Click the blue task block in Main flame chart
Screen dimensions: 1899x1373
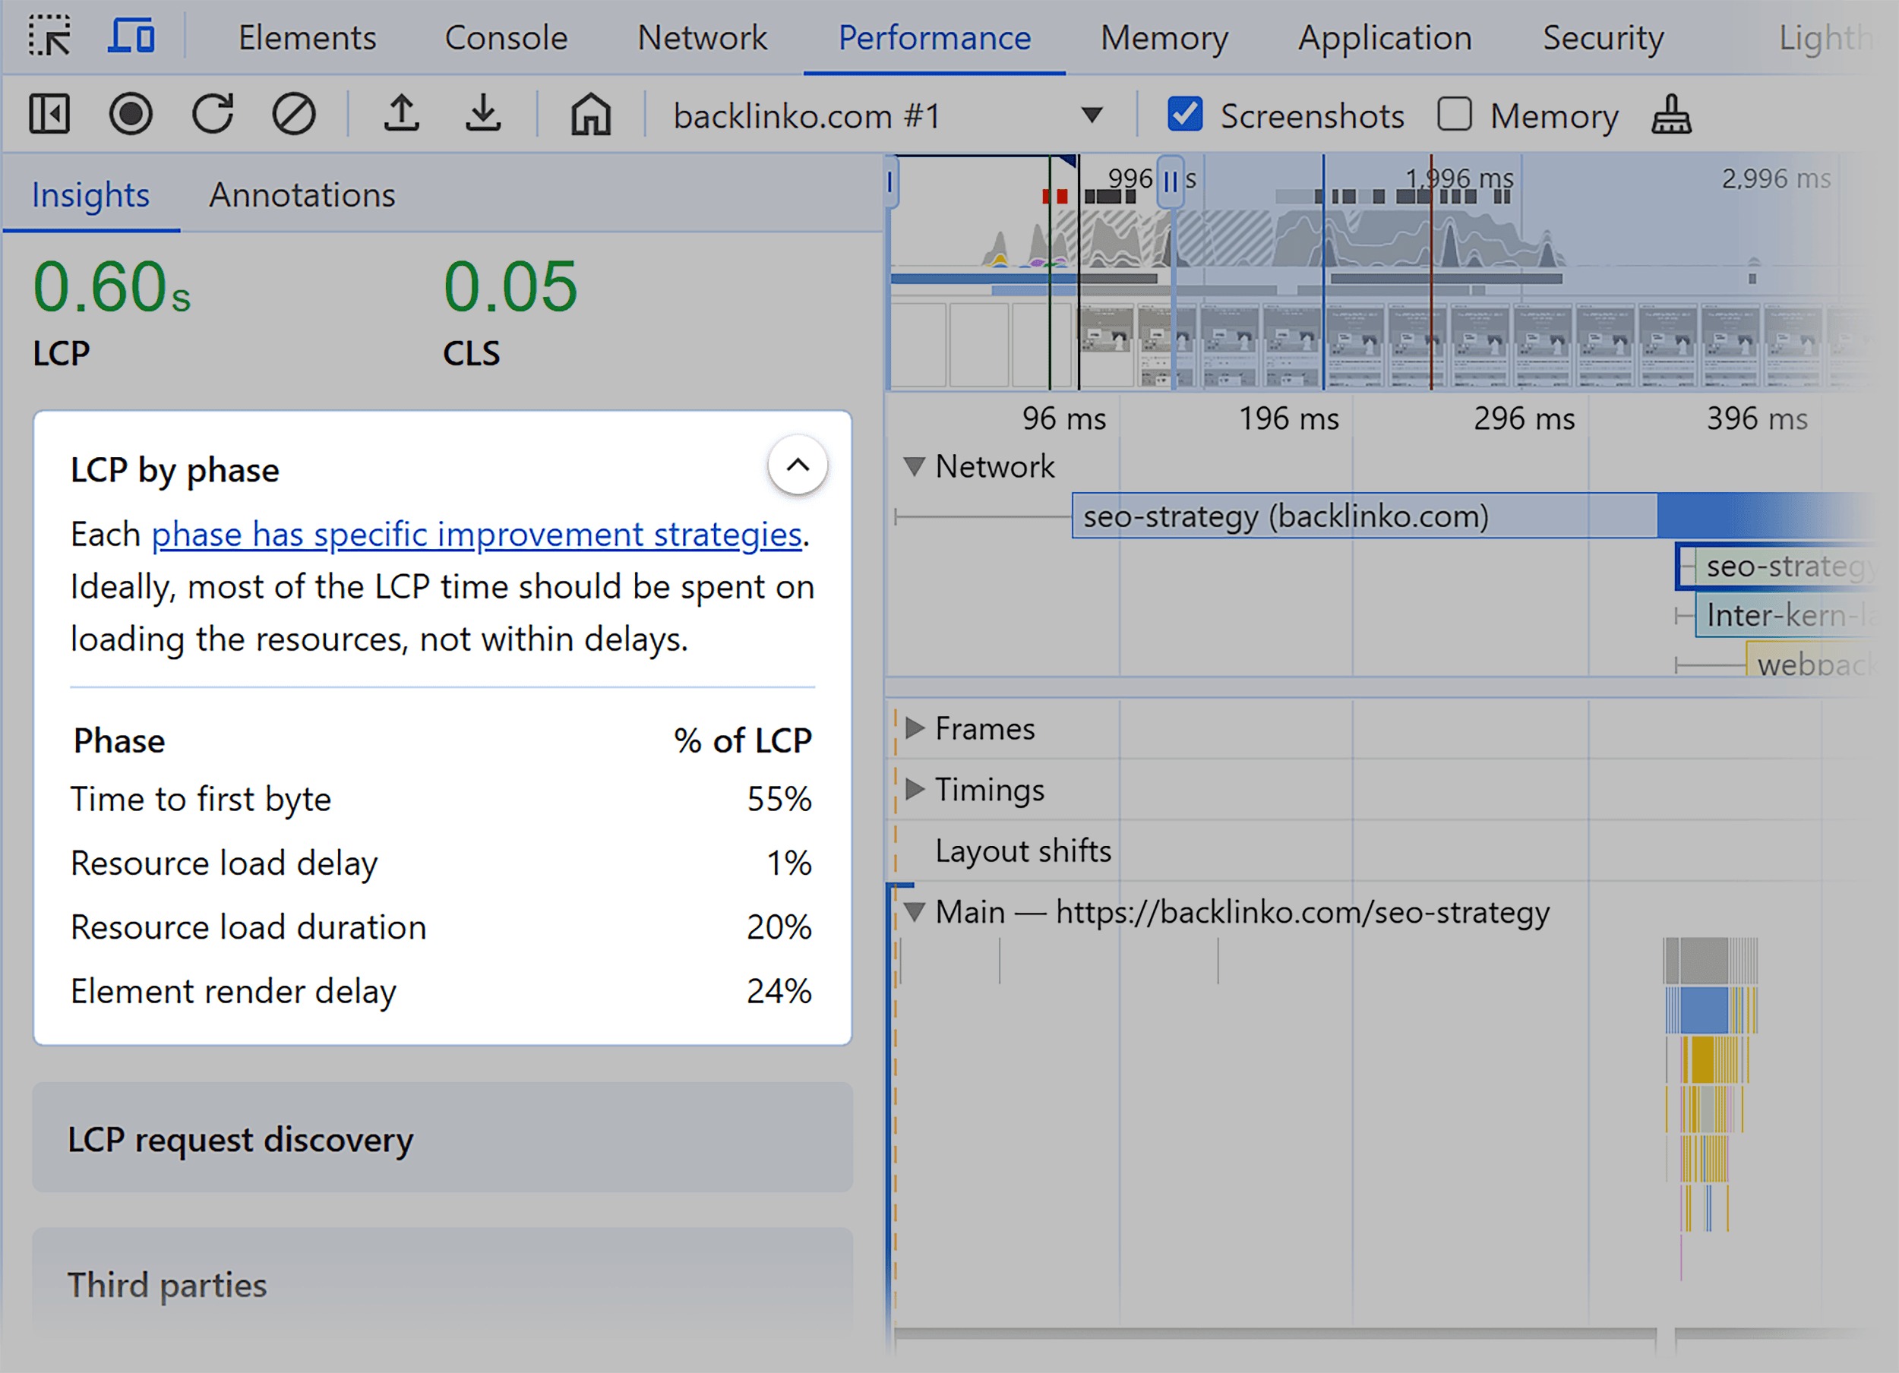1705,1010
